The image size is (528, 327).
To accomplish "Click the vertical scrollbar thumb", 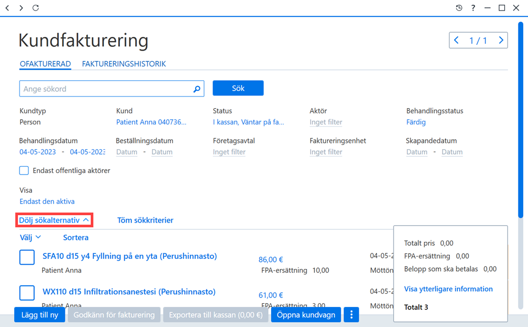I will coord(521,120).
